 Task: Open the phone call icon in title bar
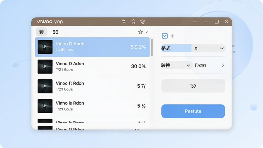[142, 22]
